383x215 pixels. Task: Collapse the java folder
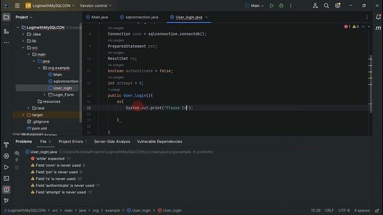(34, 61)
